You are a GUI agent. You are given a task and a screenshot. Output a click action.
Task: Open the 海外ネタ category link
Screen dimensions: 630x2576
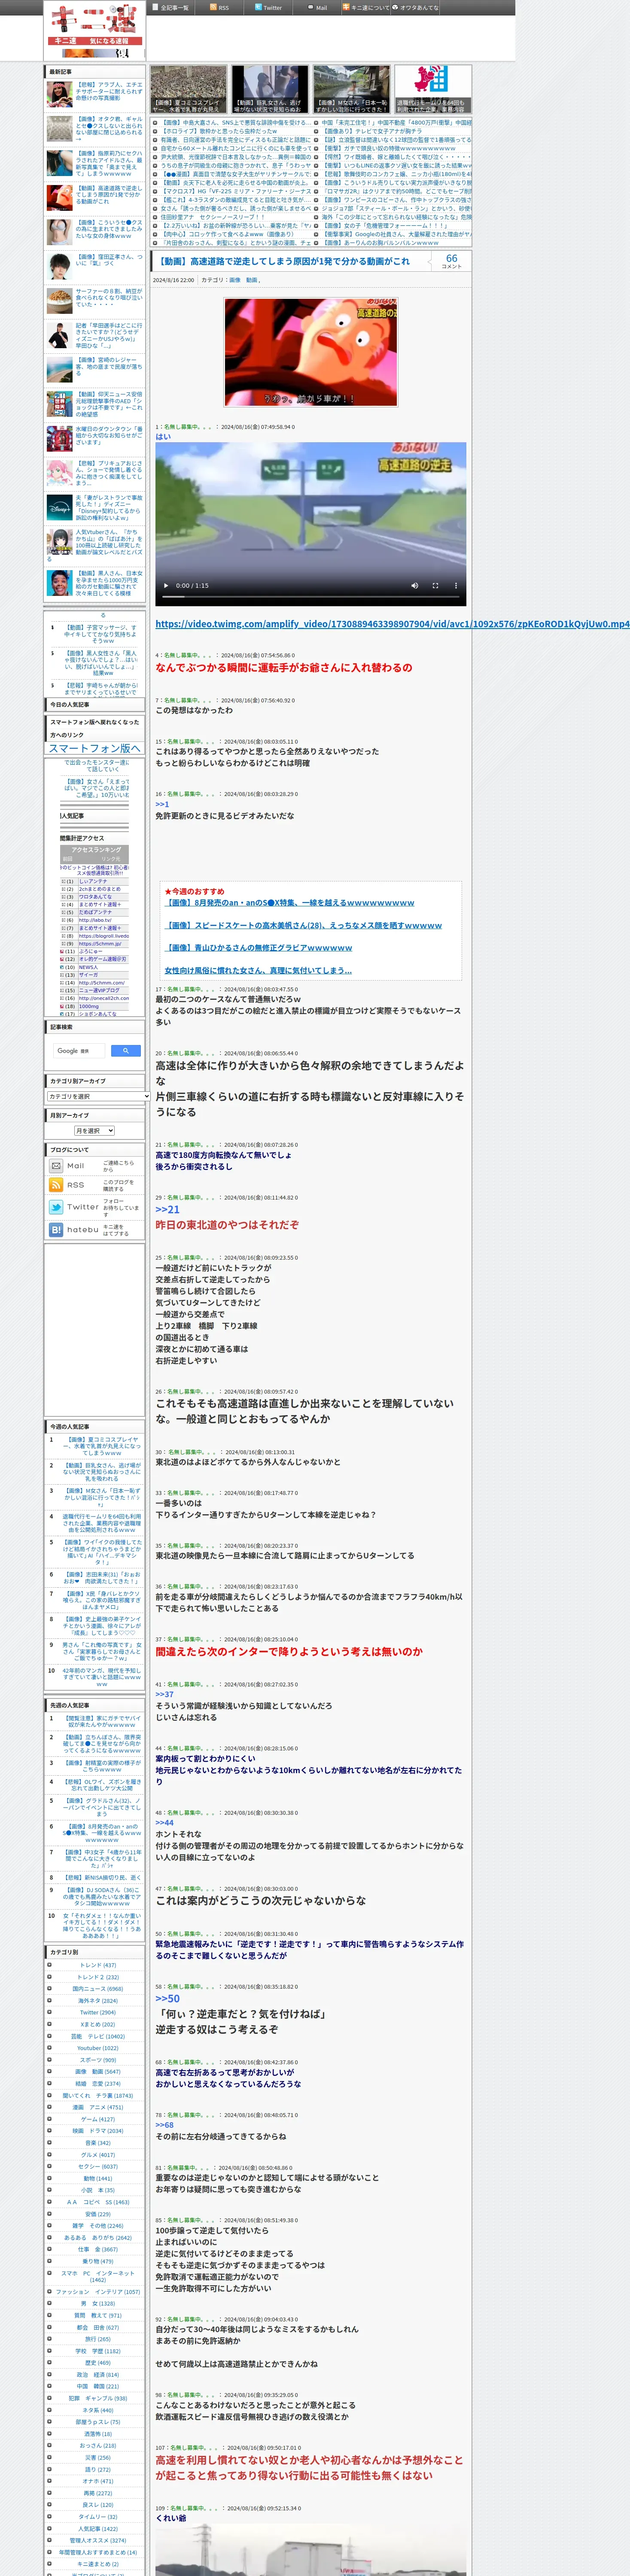click(98, 2001)
